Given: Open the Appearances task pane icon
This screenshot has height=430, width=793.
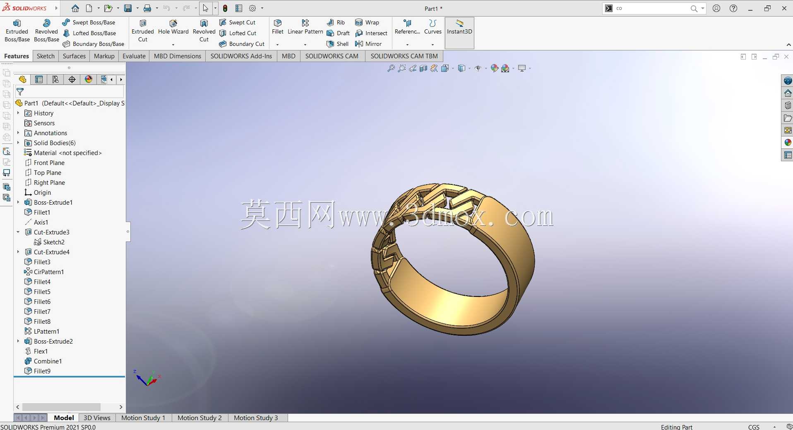Looking at the screenshot, I should [788, 143].
